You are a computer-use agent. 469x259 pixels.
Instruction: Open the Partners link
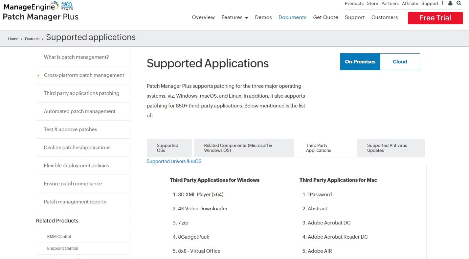pos(390,3)
